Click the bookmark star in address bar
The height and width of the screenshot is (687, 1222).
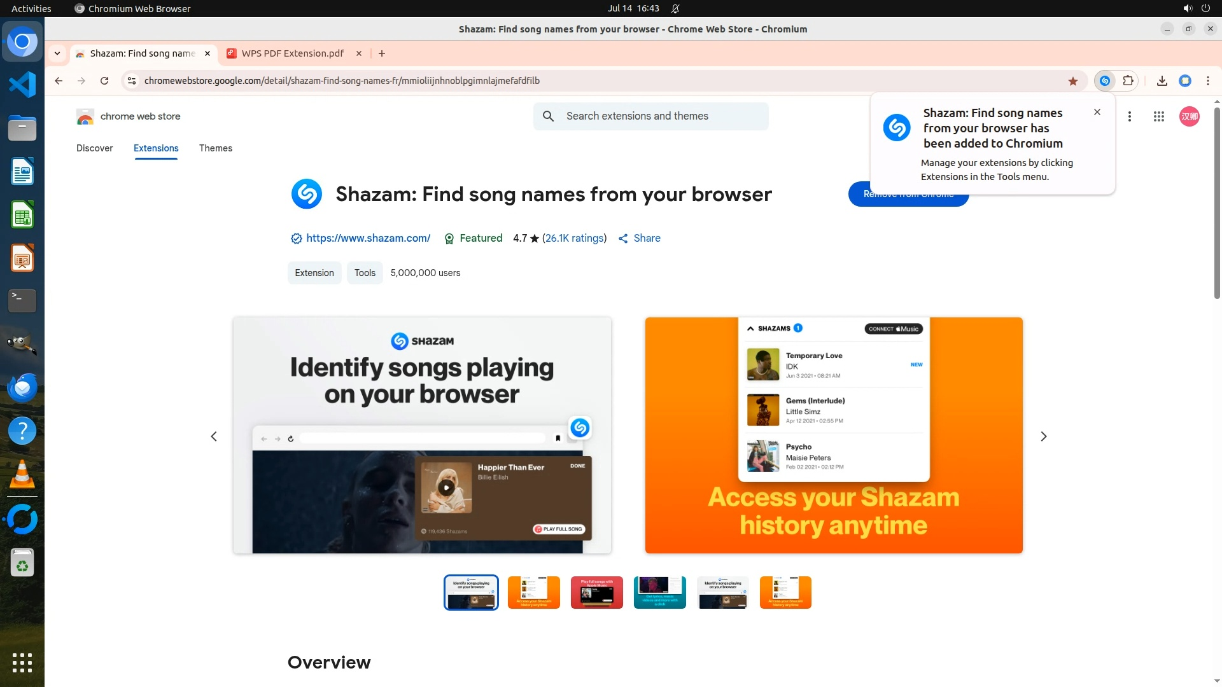point(1073,81)
